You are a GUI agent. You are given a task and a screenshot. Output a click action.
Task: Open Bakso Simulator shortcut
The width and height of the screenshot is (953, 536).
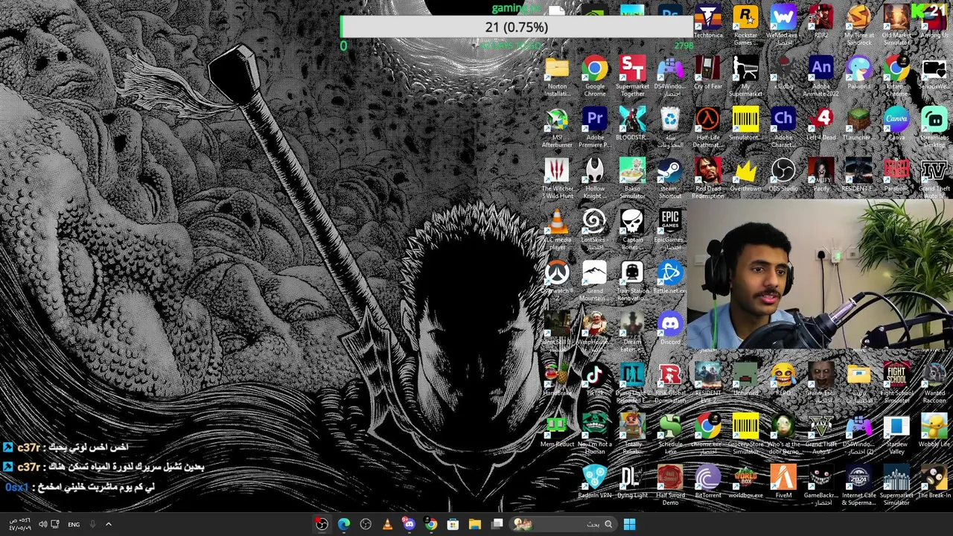[x=632, y=179]
